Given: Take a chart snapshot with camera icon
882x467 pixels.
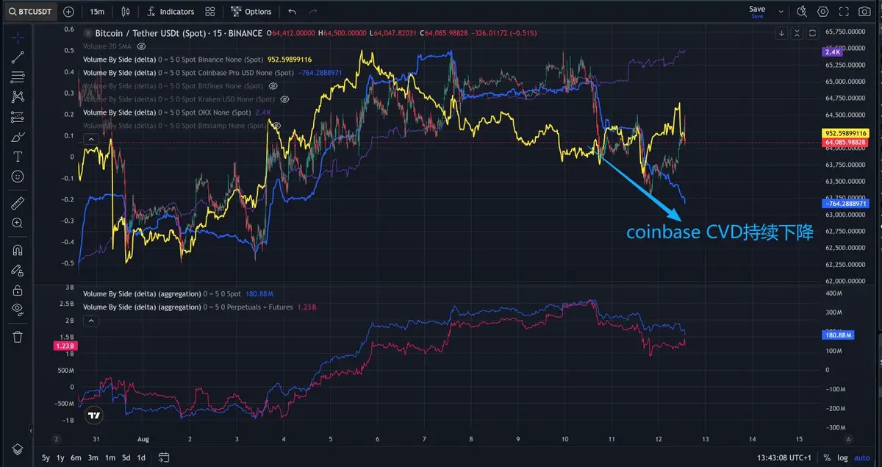Looking at the screenshot, I should pos(864,12).
